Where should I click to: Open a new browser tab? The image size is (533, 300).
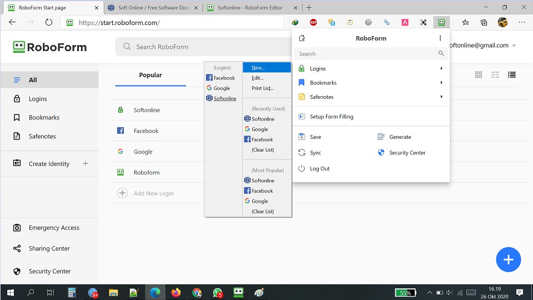309,7
